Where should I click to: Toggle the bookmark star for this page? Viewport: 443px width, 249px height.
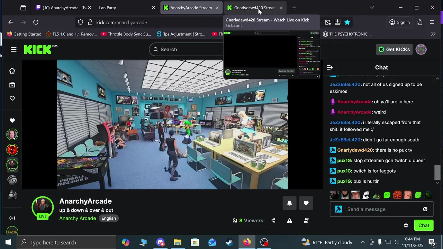tap(347, 22)
